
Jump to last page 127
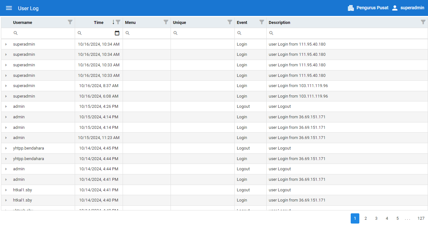click(x=421, y=218)
